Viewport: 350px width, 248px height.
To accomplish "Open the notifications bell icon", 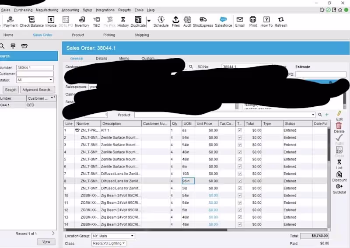I will pos(322,10).
